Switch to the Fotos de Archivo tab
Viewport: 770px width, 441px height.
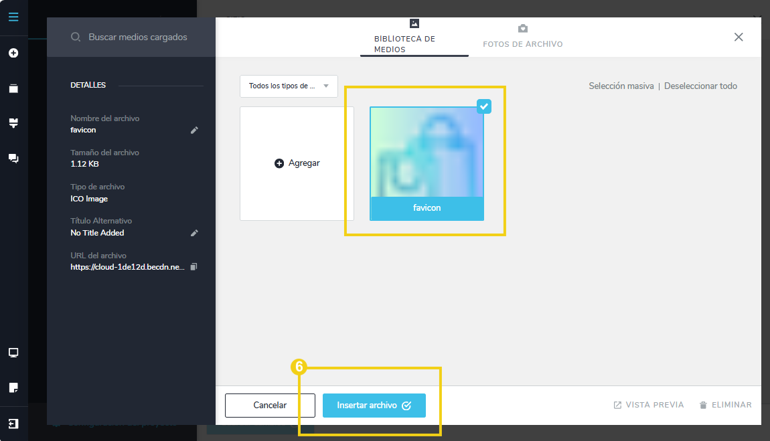tap(522, 37)
